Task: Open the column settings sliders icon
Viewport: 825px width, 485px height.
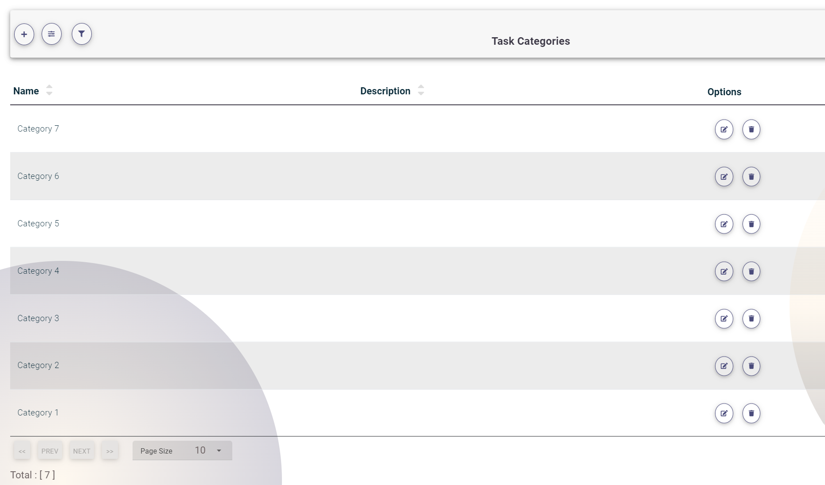Action: coord(51,34)
